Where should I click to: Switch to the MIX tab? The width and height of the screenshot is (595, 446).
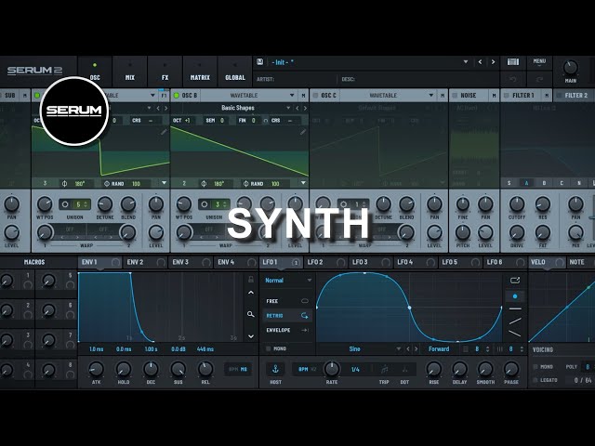130,72
